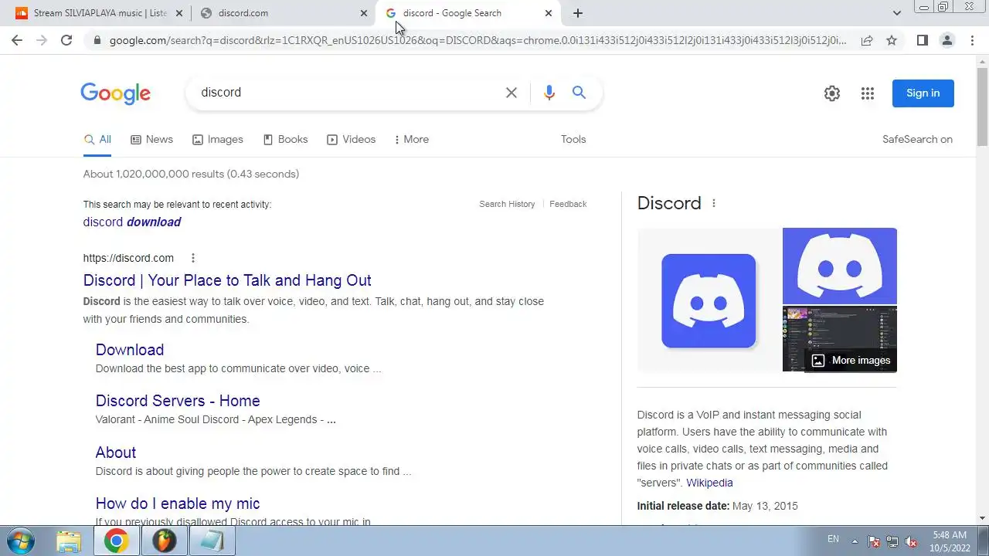The width and height of the screenshot is (989, 556).
Task: Switch to the discord.com tab
Action: (x=283, y=13)
